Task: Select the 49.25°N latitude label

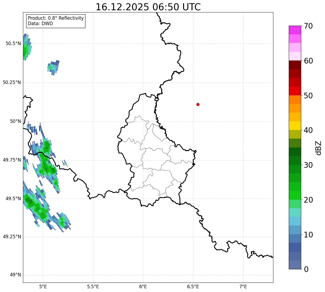Action: [x=12, y=237]
